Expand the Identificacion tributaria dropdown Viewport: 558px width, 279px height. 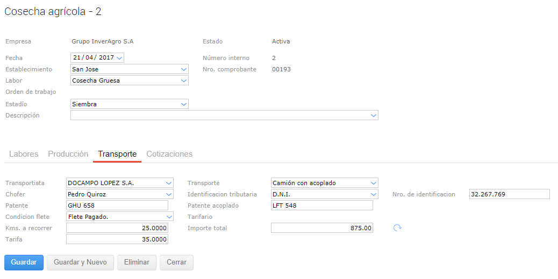click(374, 194)
